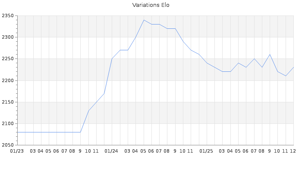The width and height of the screenshot is (302, 172).
Task: Click the 01/23 date label on the x-axis
Action: tap(17, 151)
